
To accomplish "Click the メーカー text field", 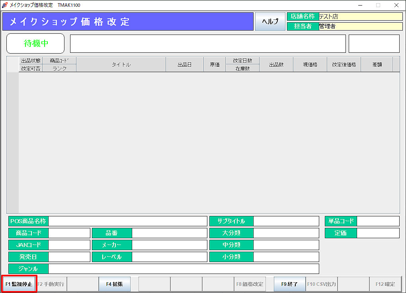I will (x=169, y=245).
